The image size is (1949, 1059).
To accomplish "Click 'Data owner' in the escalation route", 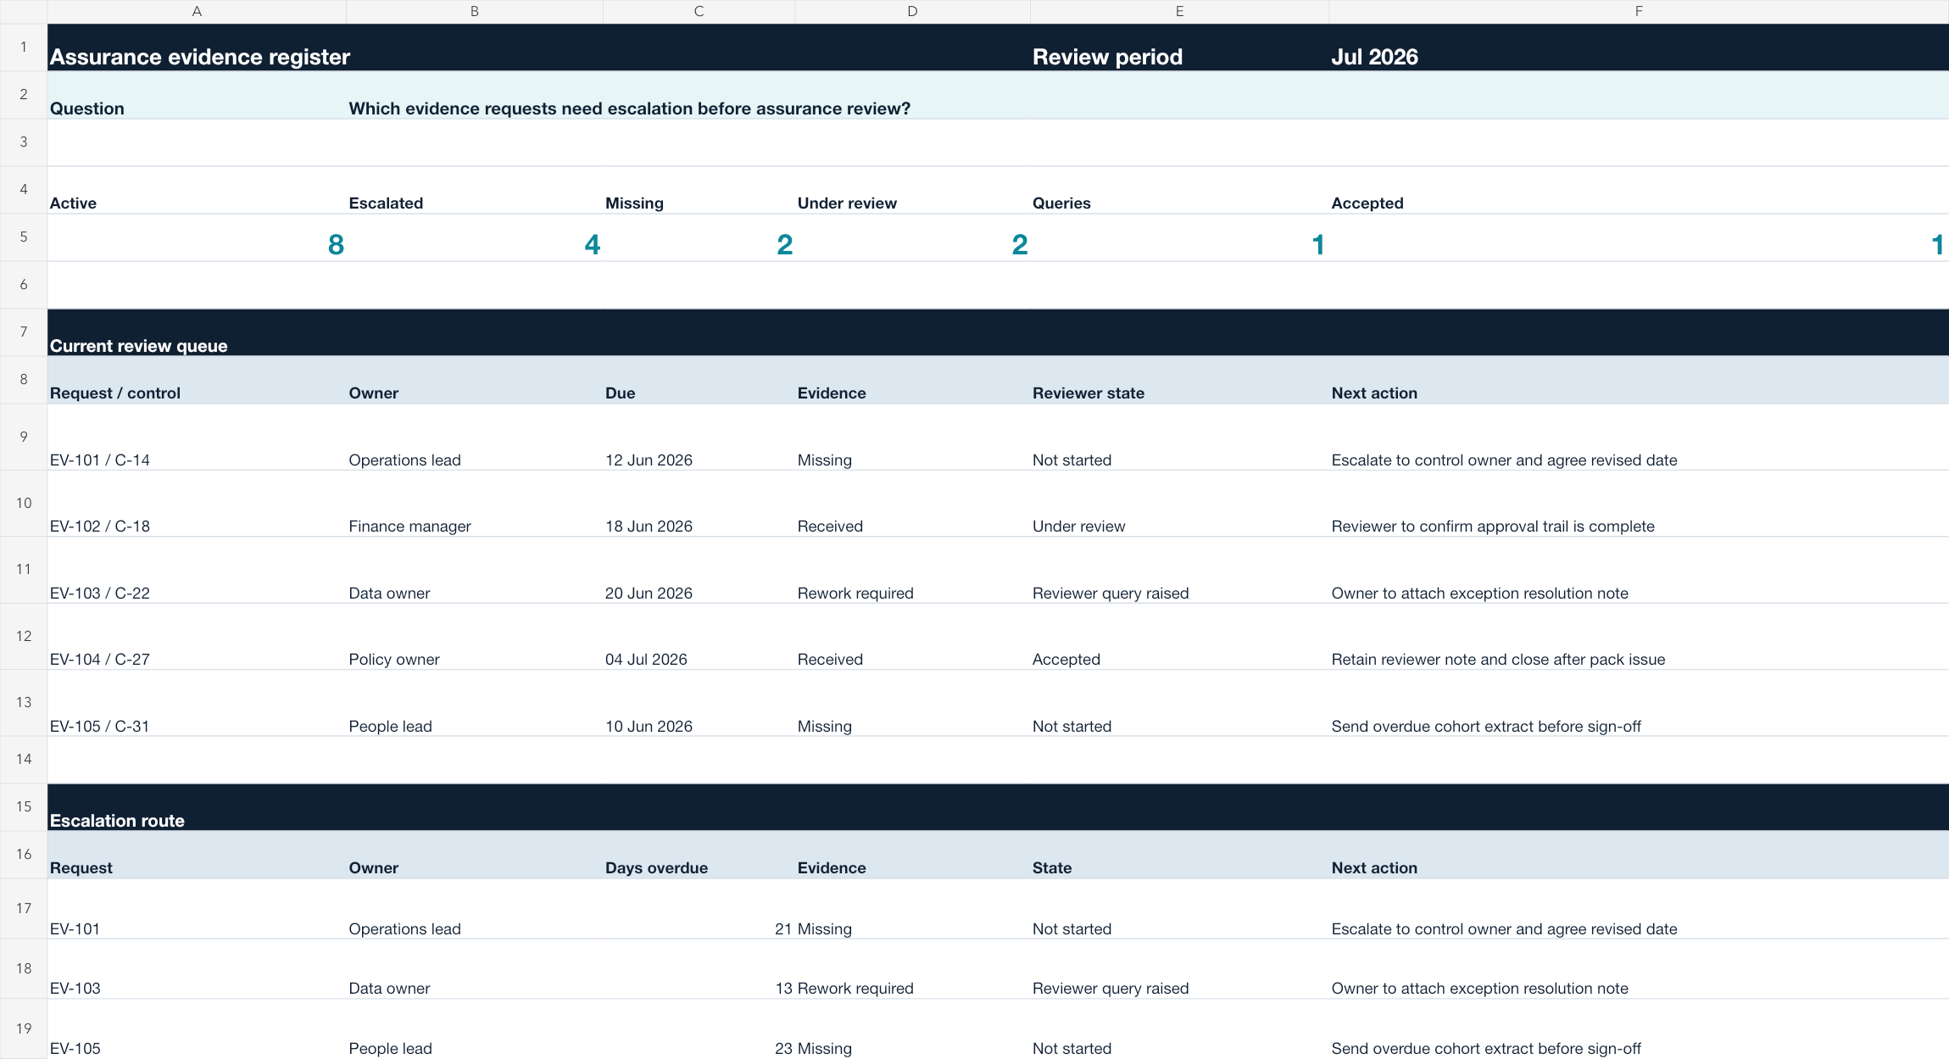I will (475, 968).
